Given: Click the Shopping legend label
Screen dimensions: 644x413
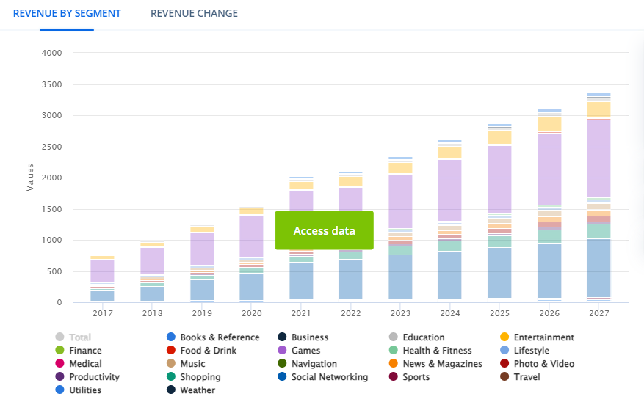Looking at the screenshot, I should point(200,377).
